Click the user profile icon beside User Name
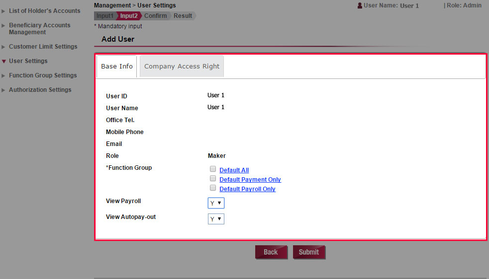This screenshot has height=279, width=489. pos(360,5)
